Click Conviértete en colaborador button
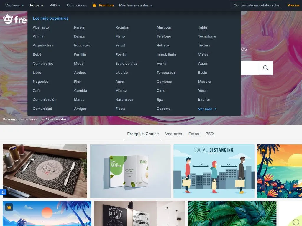This screenshot has height=226, width=302. tap(256, 5)
